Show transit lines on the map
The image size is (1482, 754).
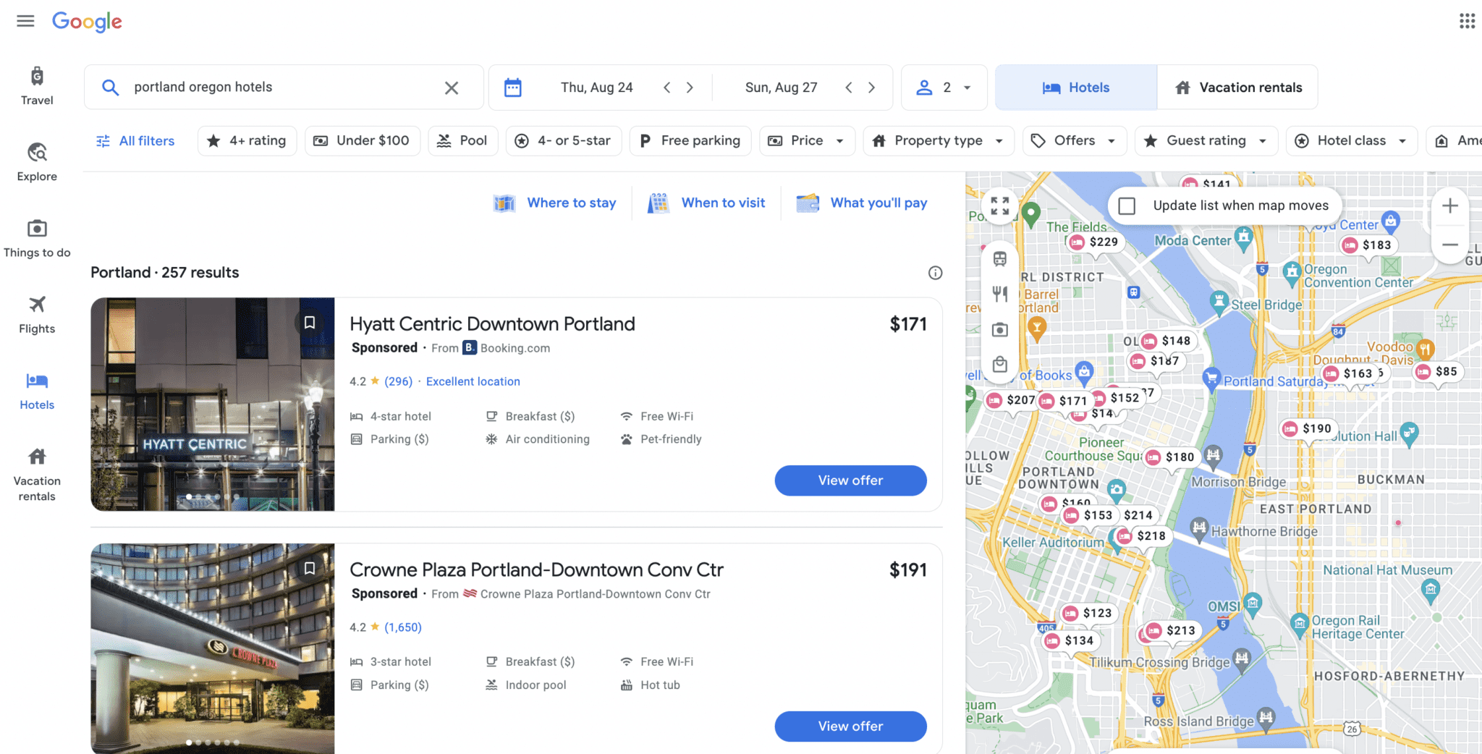[999, 258]
